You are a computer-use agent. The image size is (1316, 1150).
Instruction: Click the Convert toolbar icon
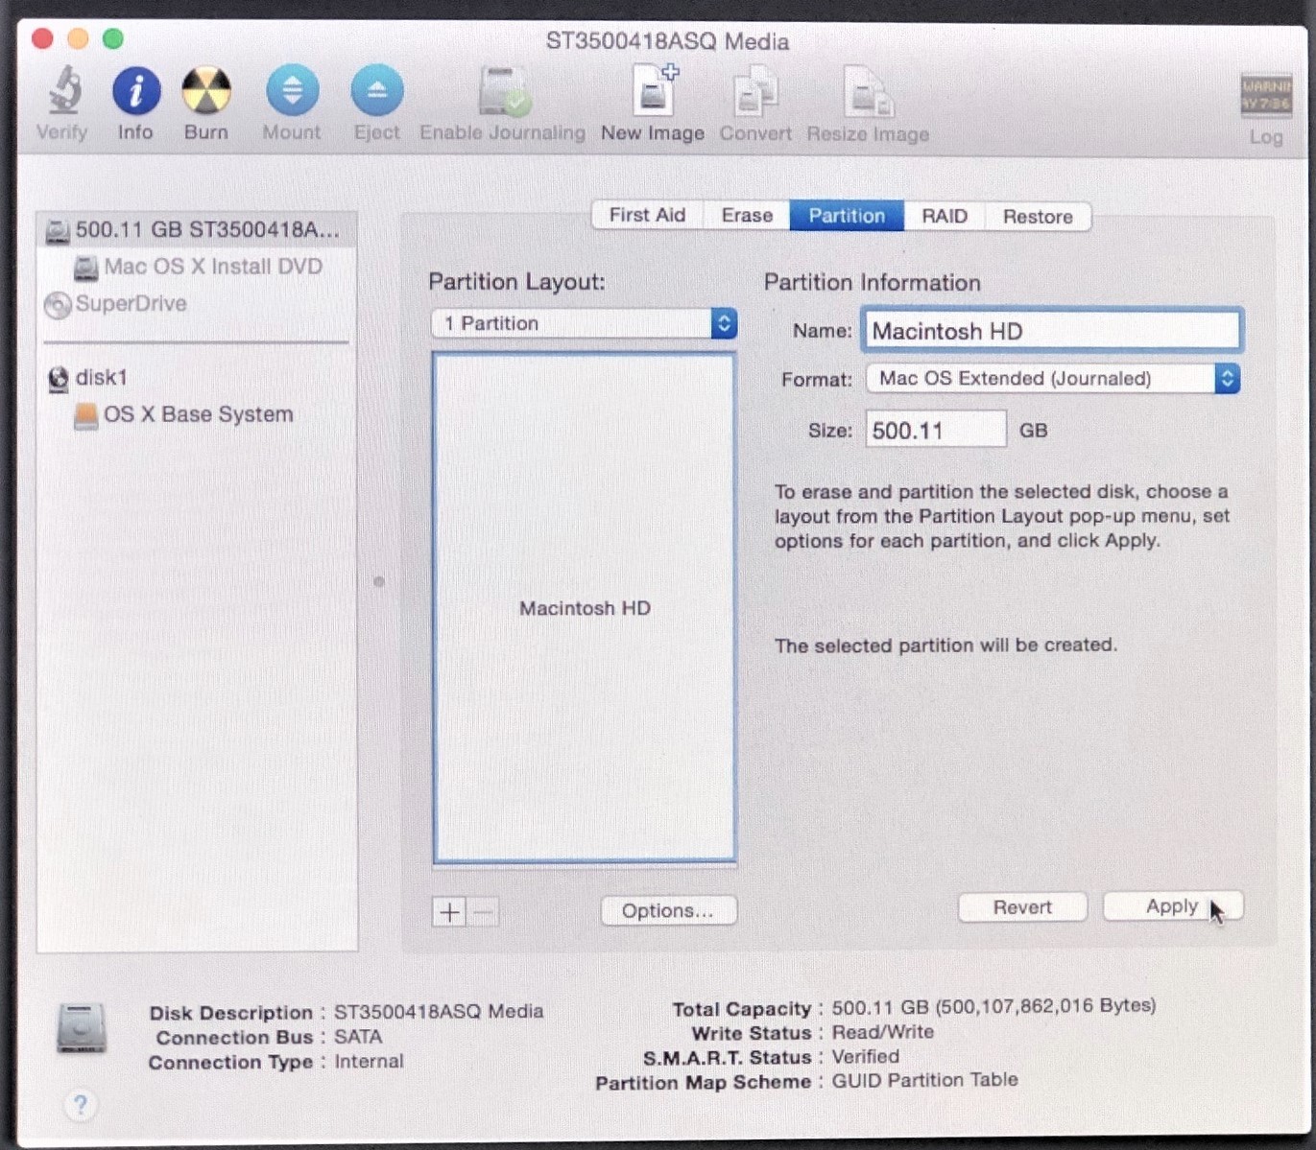[755, 91]
